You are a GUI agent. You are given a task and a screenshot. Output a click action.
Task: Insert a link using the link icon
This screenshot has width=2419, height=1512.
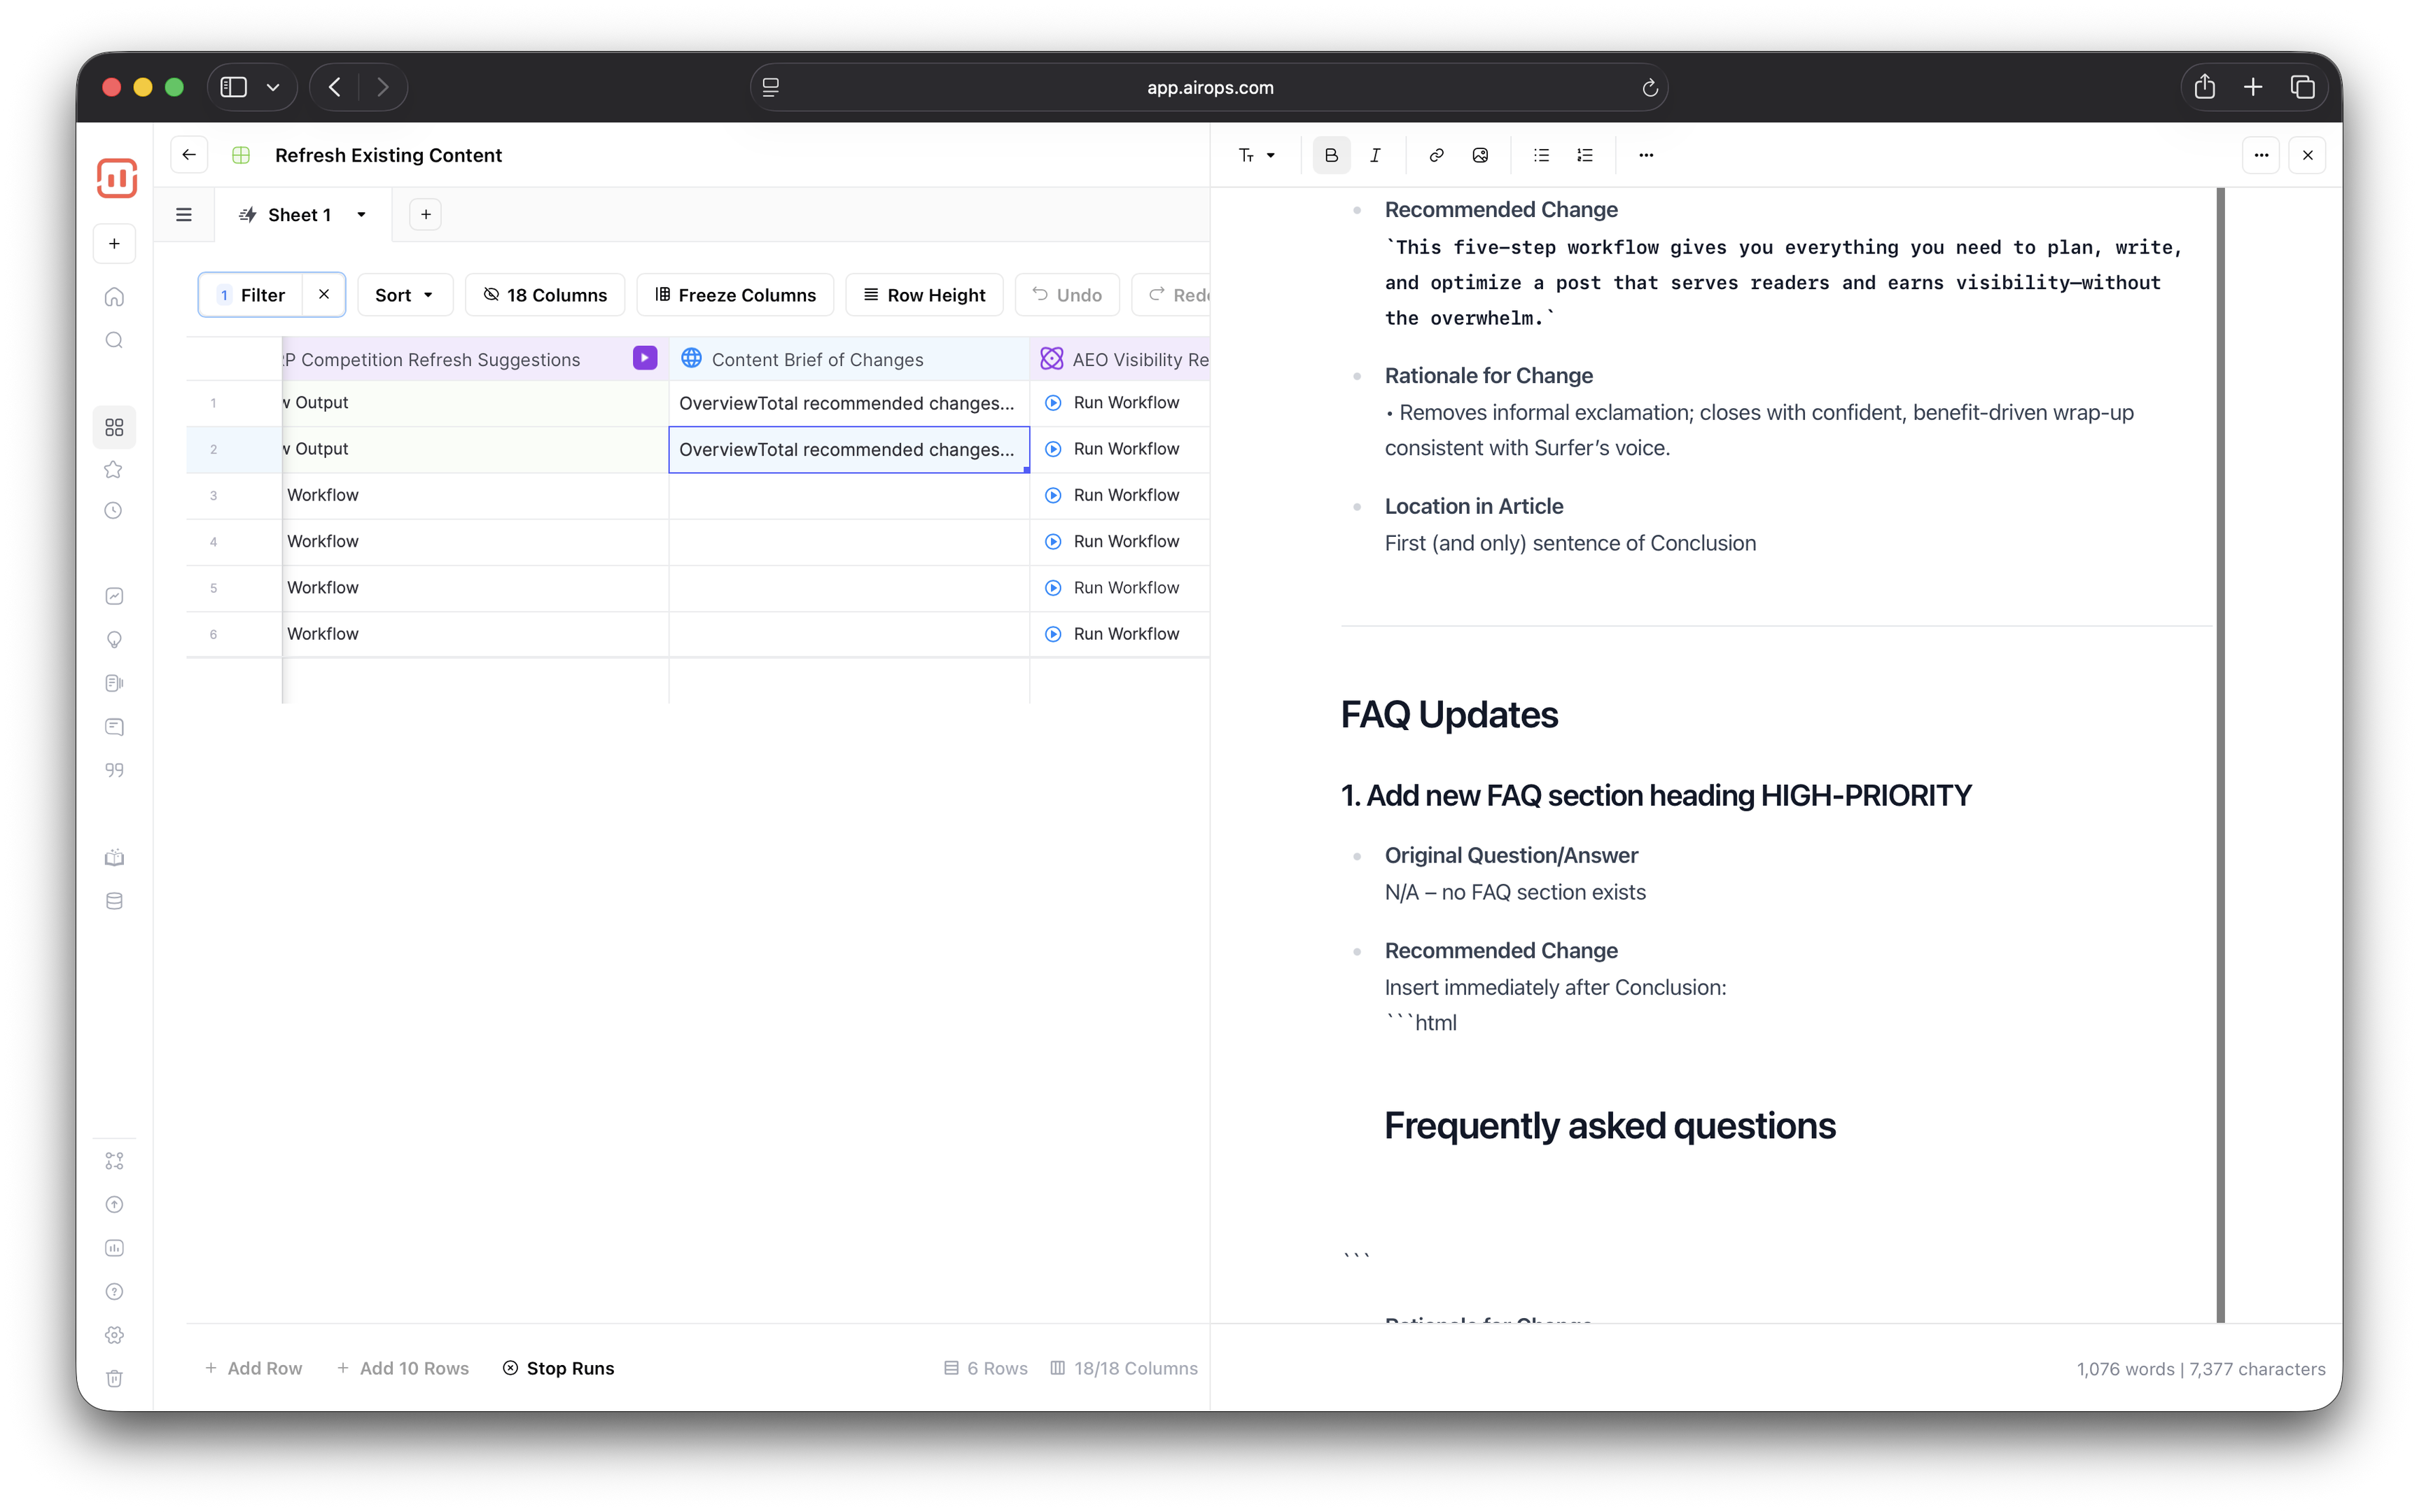coord(1436,155)
